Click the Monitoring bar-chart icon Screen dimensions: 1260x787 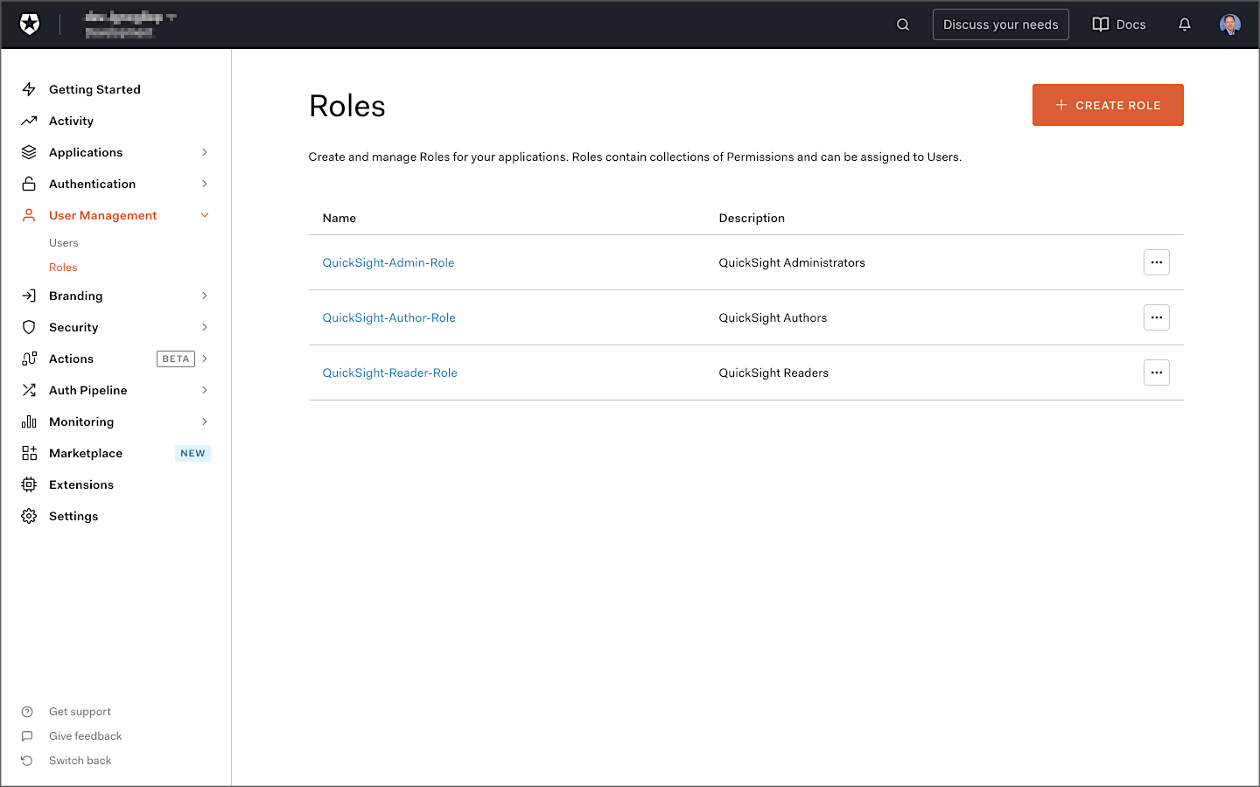click(x=28, y=421)
